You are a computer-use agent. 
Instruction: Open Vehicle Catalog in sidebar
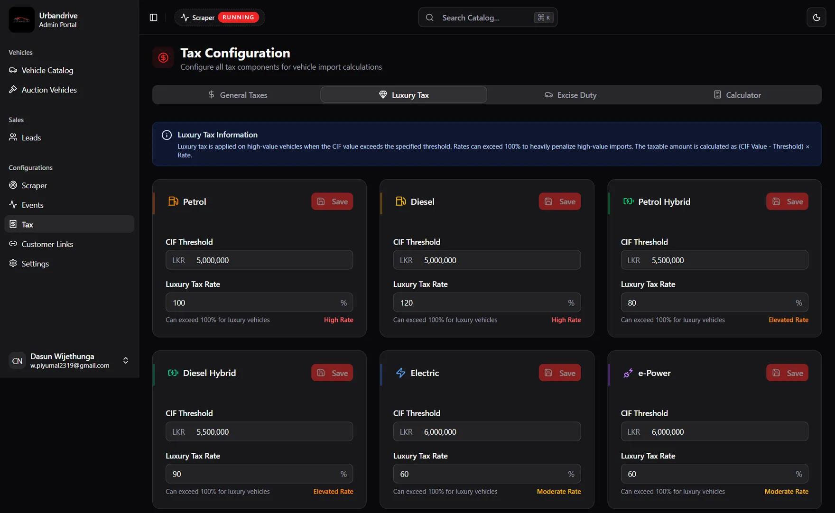pyautogui.click(x=69, y=70)
